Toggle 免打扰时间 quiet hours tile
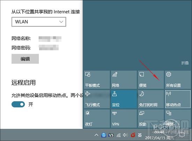 tap(151, 99)
